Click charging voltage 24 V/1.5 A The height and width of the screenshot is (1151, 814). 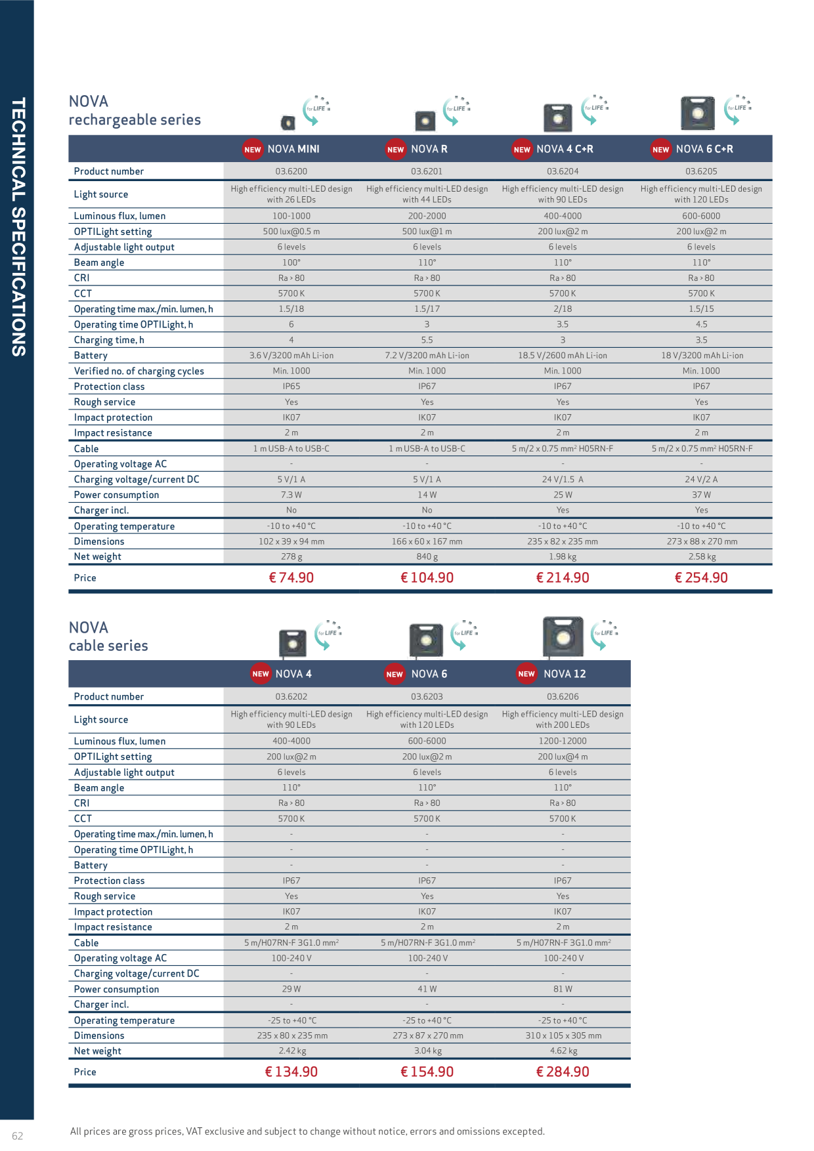(563, 479)
